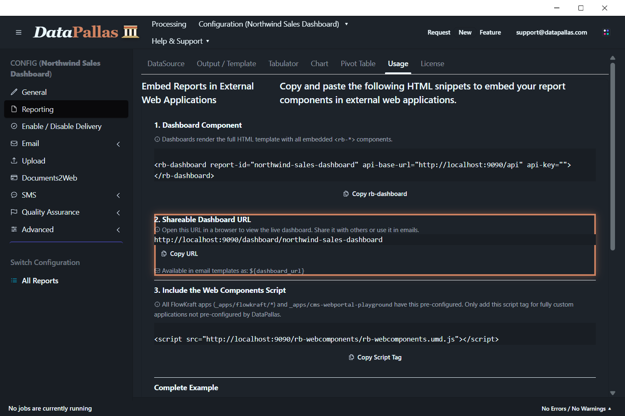Screen dimensions: 625x416
Task: Switch to the Chart tab
Action: [320, 64]
